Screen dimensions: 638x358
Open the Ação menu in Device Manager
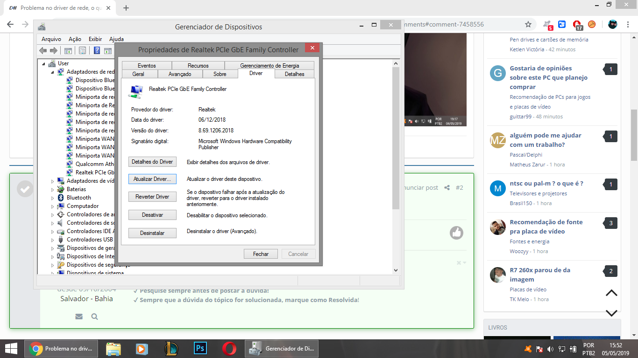click(x=75, y=39)
